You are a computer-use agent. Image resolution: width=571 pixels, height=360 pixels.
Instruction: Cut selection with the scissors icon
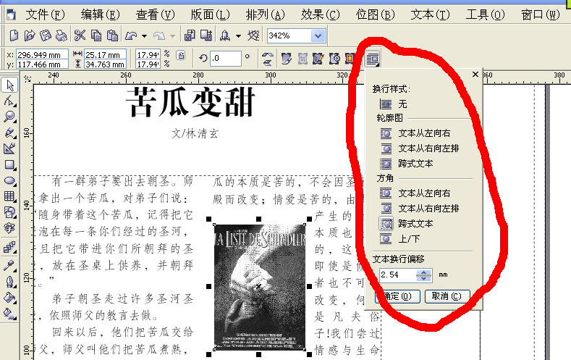coord(80,35)
